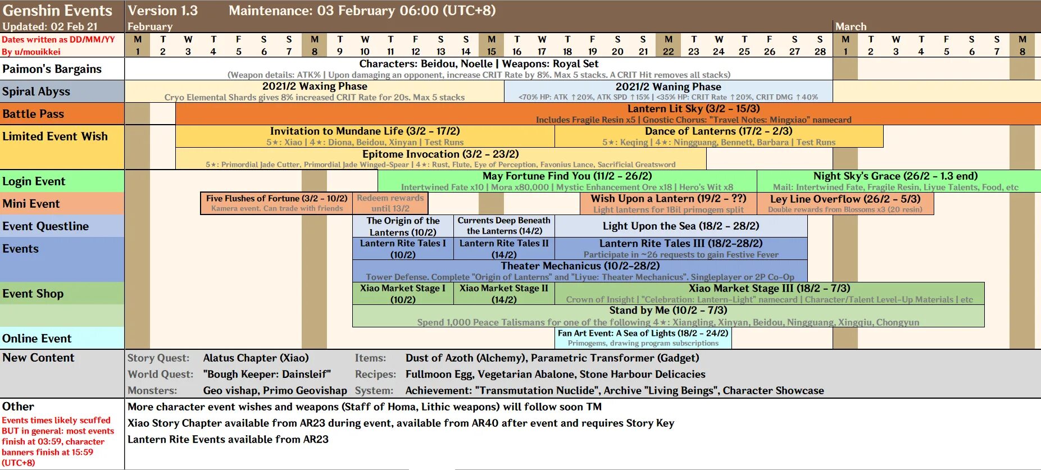
Task: Select 'Xiao Market Stage I (10/2)' block
Action: pos(403,293)
